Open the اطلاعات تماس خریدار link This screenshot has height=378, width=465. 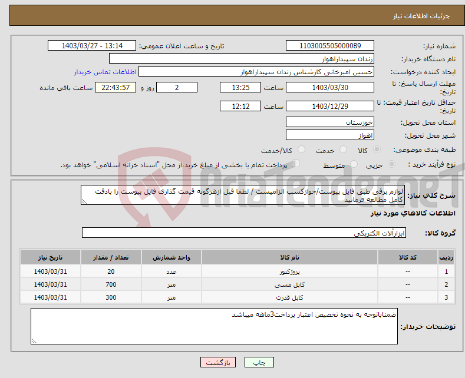click(x=105, y=72)
